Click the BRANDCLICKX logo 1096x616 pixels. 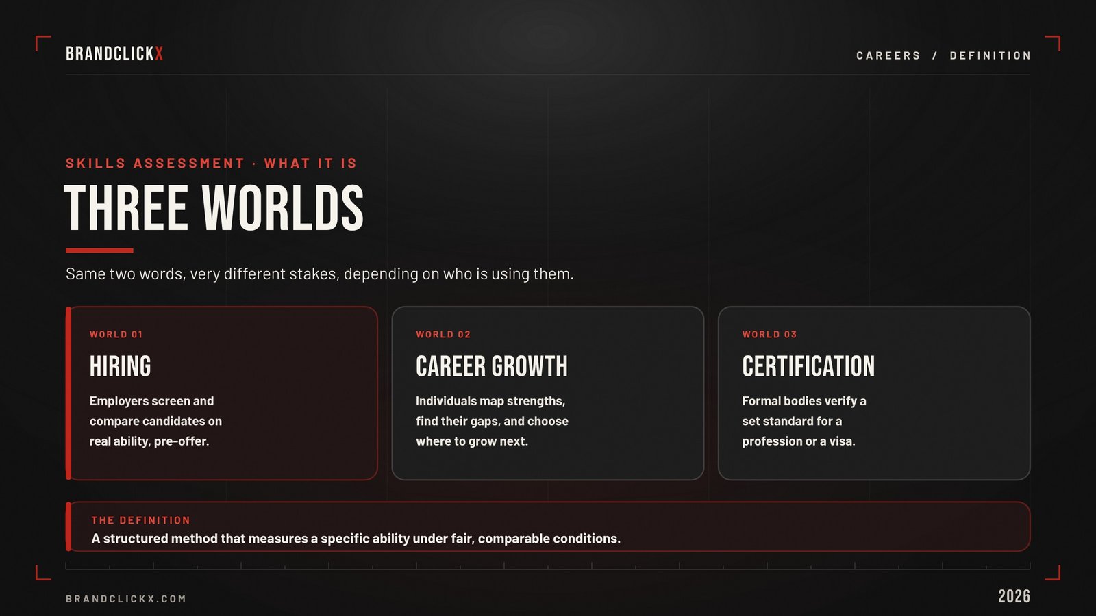click(x=114, y=54)
